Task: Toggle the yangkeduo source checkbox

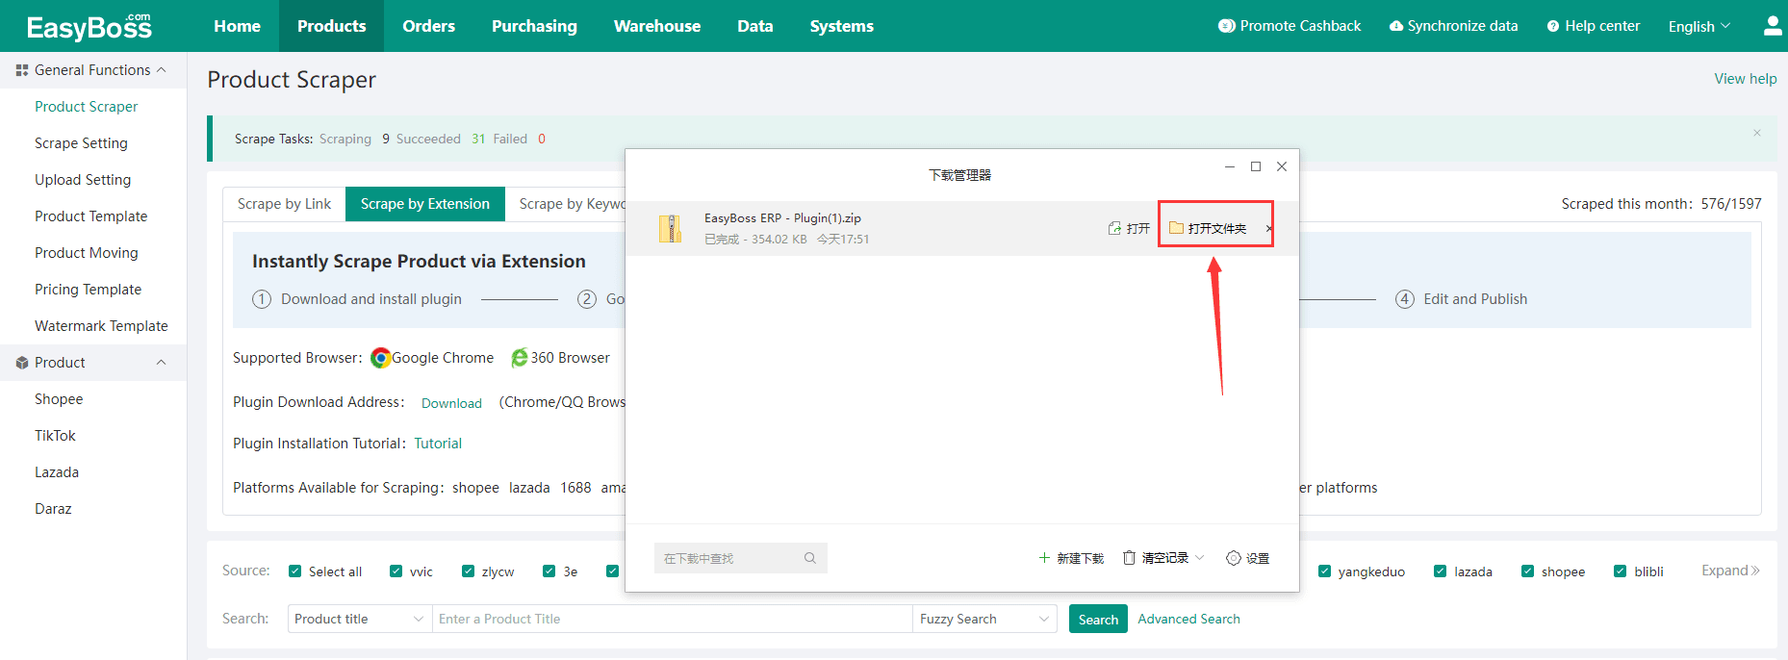Action: click(x=1325, y=571)
